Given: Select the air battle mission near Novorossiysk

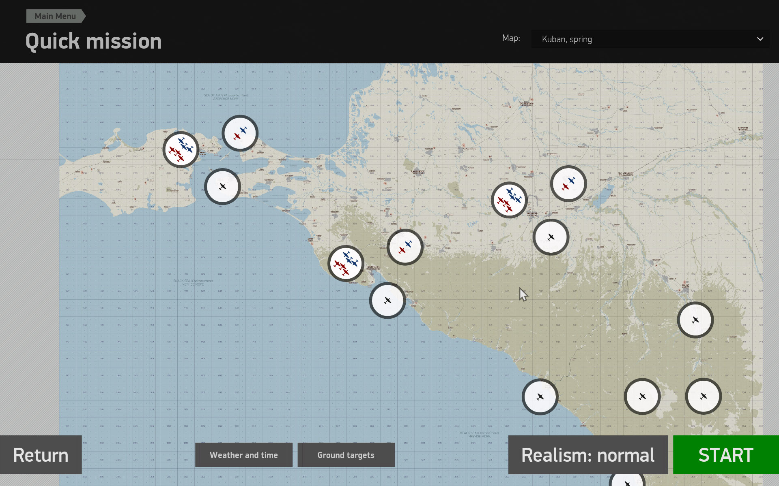Looking at the screenshot, I should [346, 262].
